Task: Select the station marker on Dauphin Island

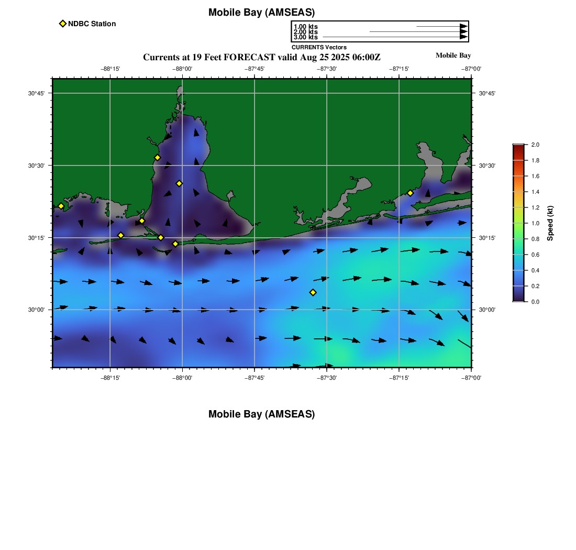Action: (x=121, y=235)
